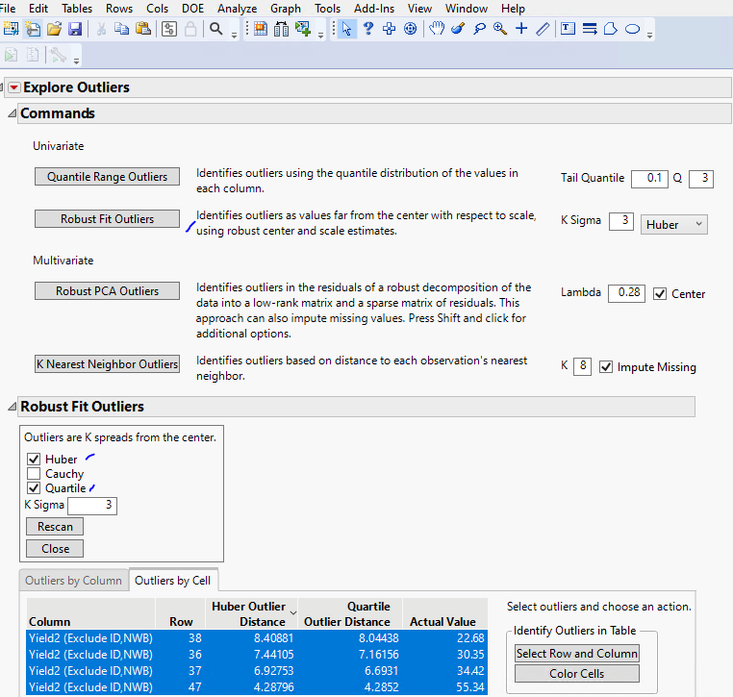Screen dimensions: 733x697
Task: Click the Rescan button
Action: pos(55,527)
